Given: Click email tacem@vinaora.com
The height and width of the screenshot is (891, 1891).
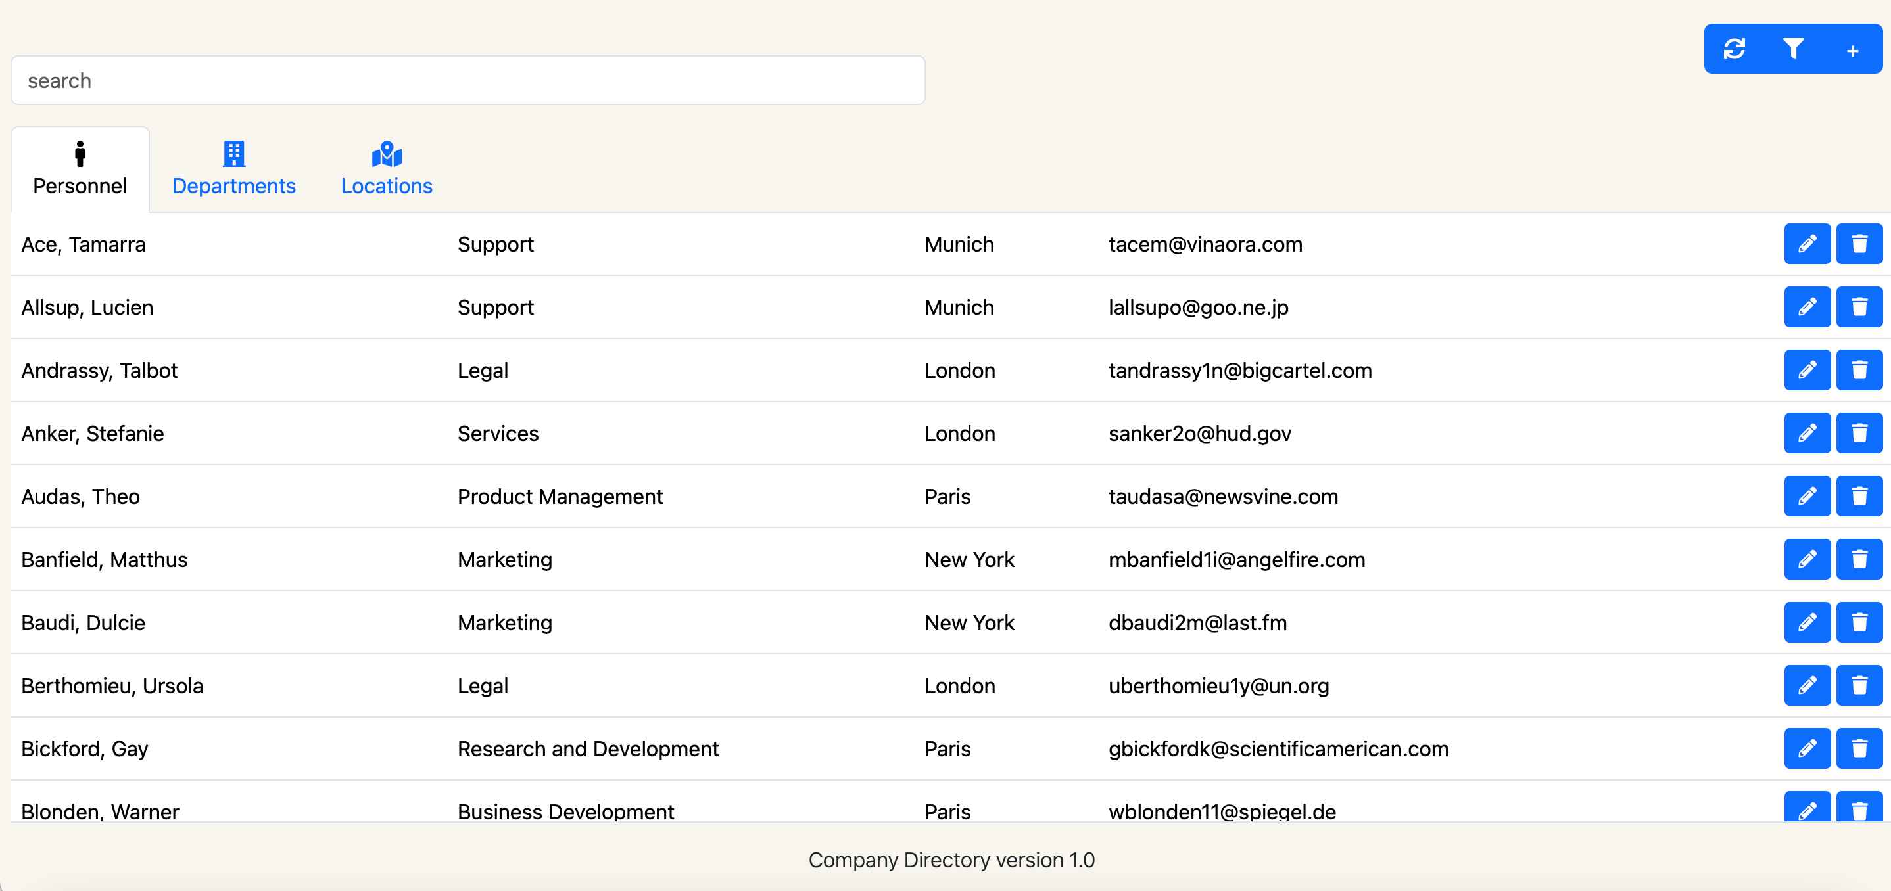Looking at the screenshot, I should (1205, 244).
